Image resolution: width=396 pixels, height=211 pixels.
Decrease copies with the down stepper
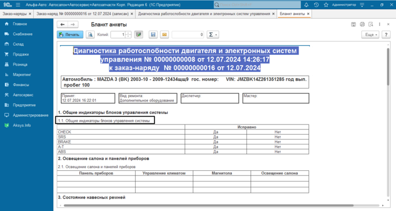[x=128, y=37]
